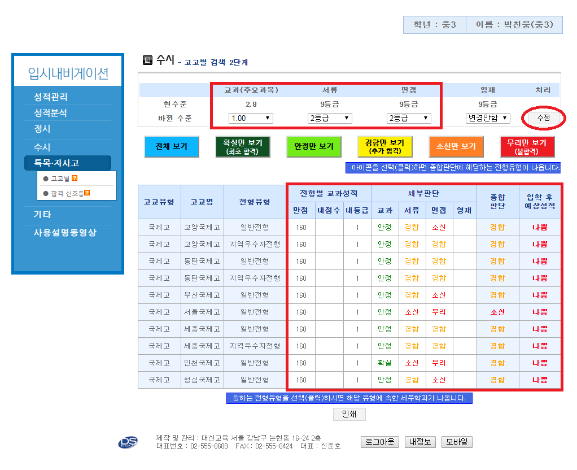Open the 성적관리 menu item
Viewport: 577px width, 470px height.
pyautogui.click(x=51, y=97)
